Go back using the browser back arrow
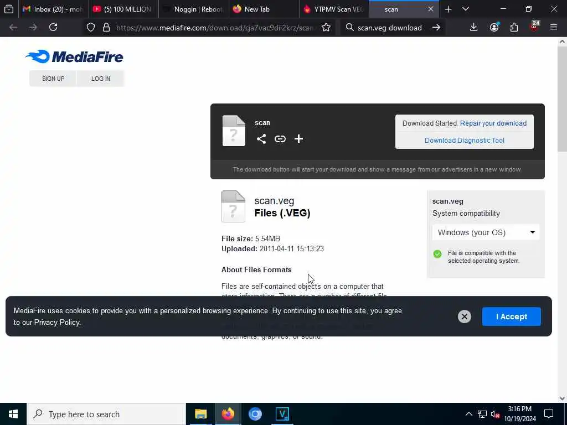The height and width of the screenshot is (425, 567). (x=13, y=27)
